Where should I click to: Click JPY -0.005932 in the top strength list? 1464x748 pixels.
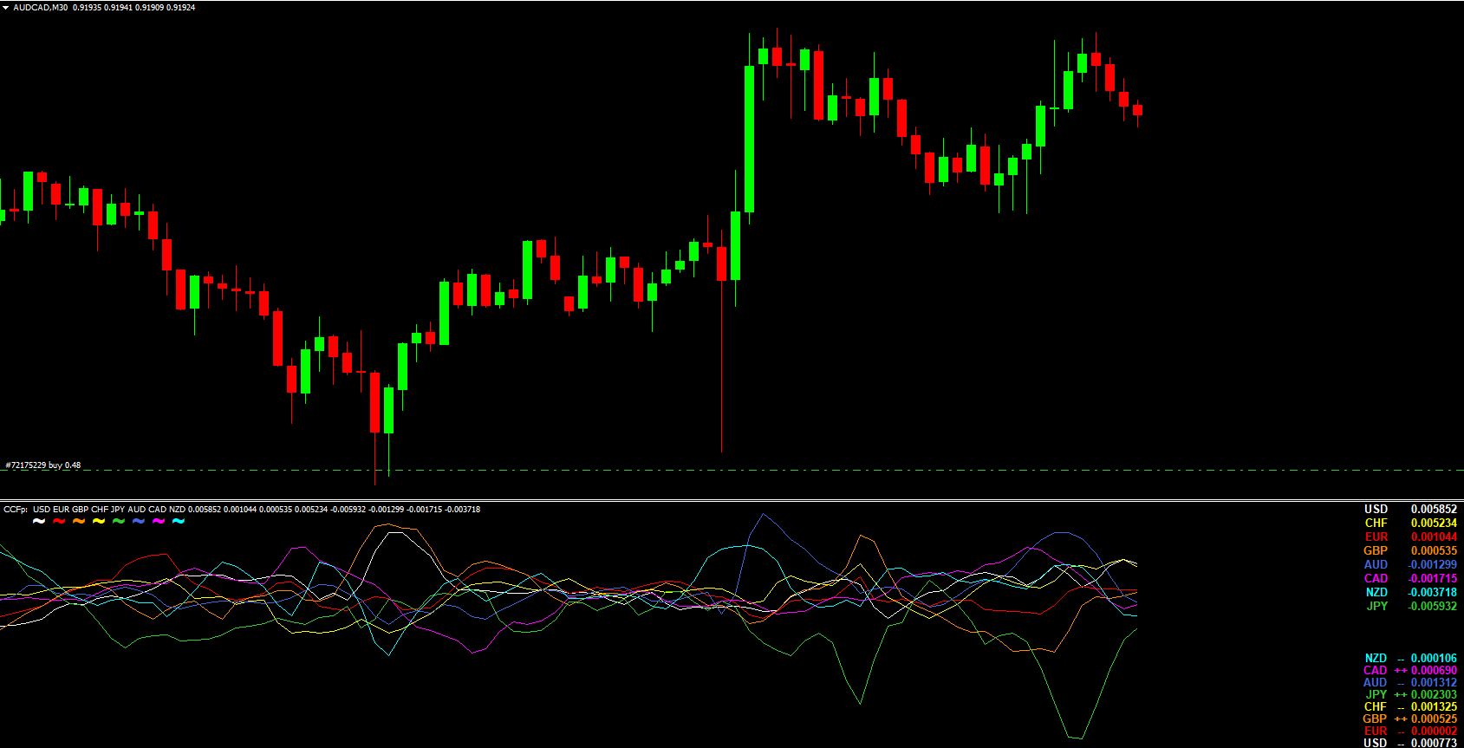coord(1410,606)
